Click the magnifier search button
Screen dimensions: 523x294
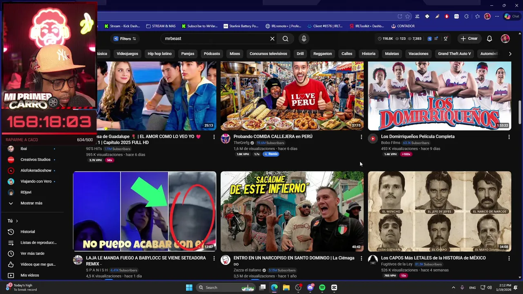(x=286, y=39)
